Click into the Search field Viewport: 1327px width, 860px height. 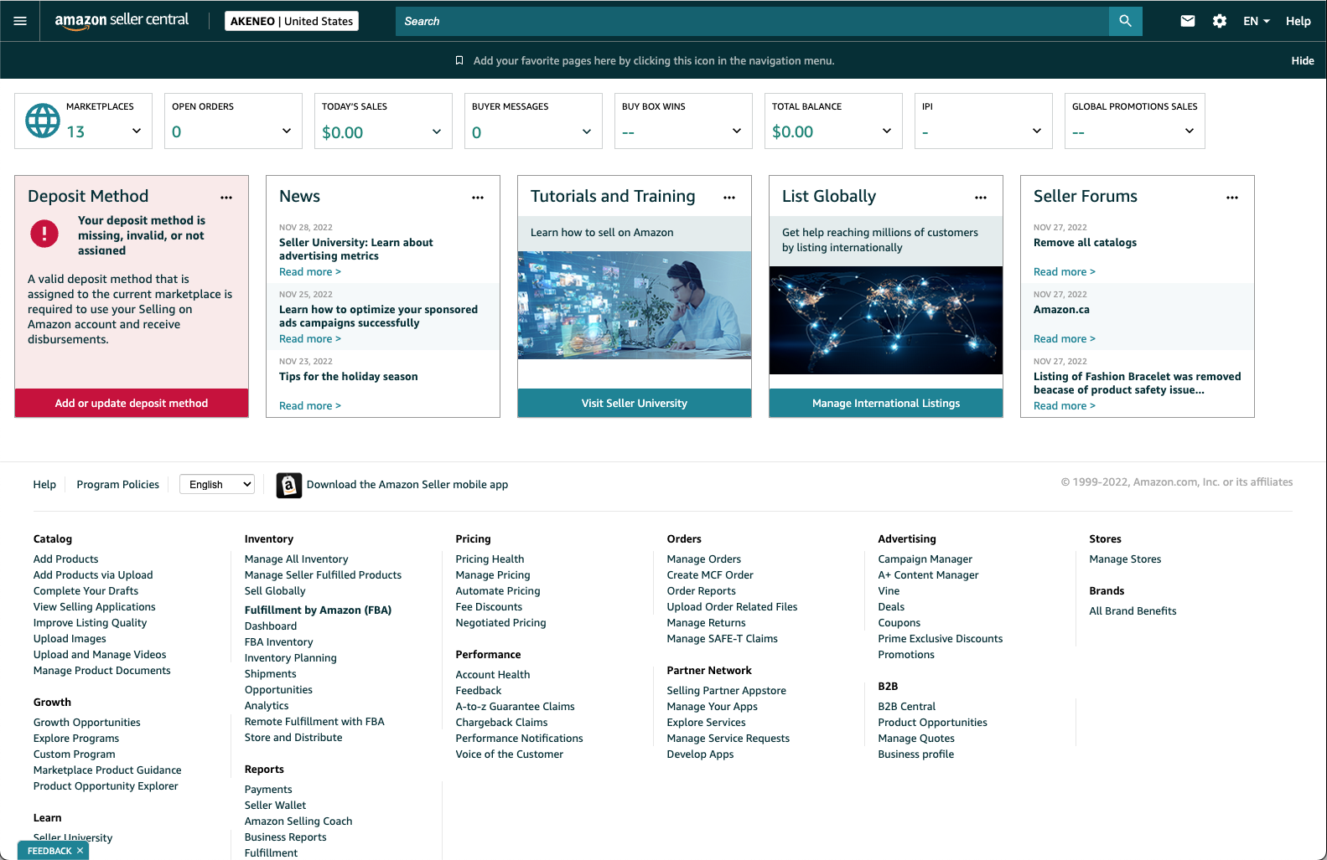[x=751, y=21]
